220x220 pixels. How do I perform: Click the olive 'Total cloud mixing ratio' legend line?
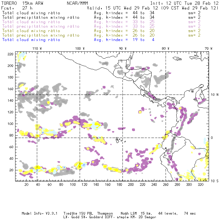(31, 31)
